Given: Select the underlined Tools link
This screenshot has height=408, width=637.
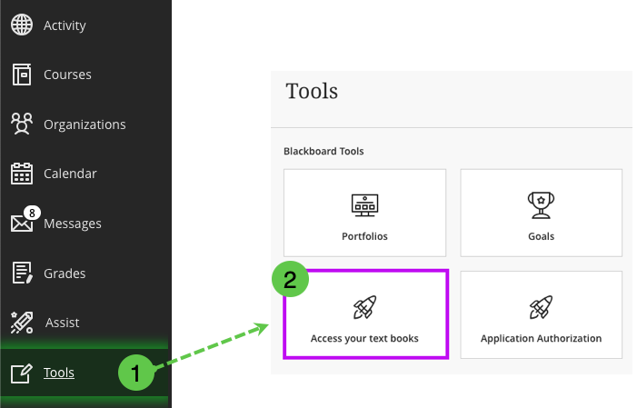Looking at the screenshot, I should (59, 373).
